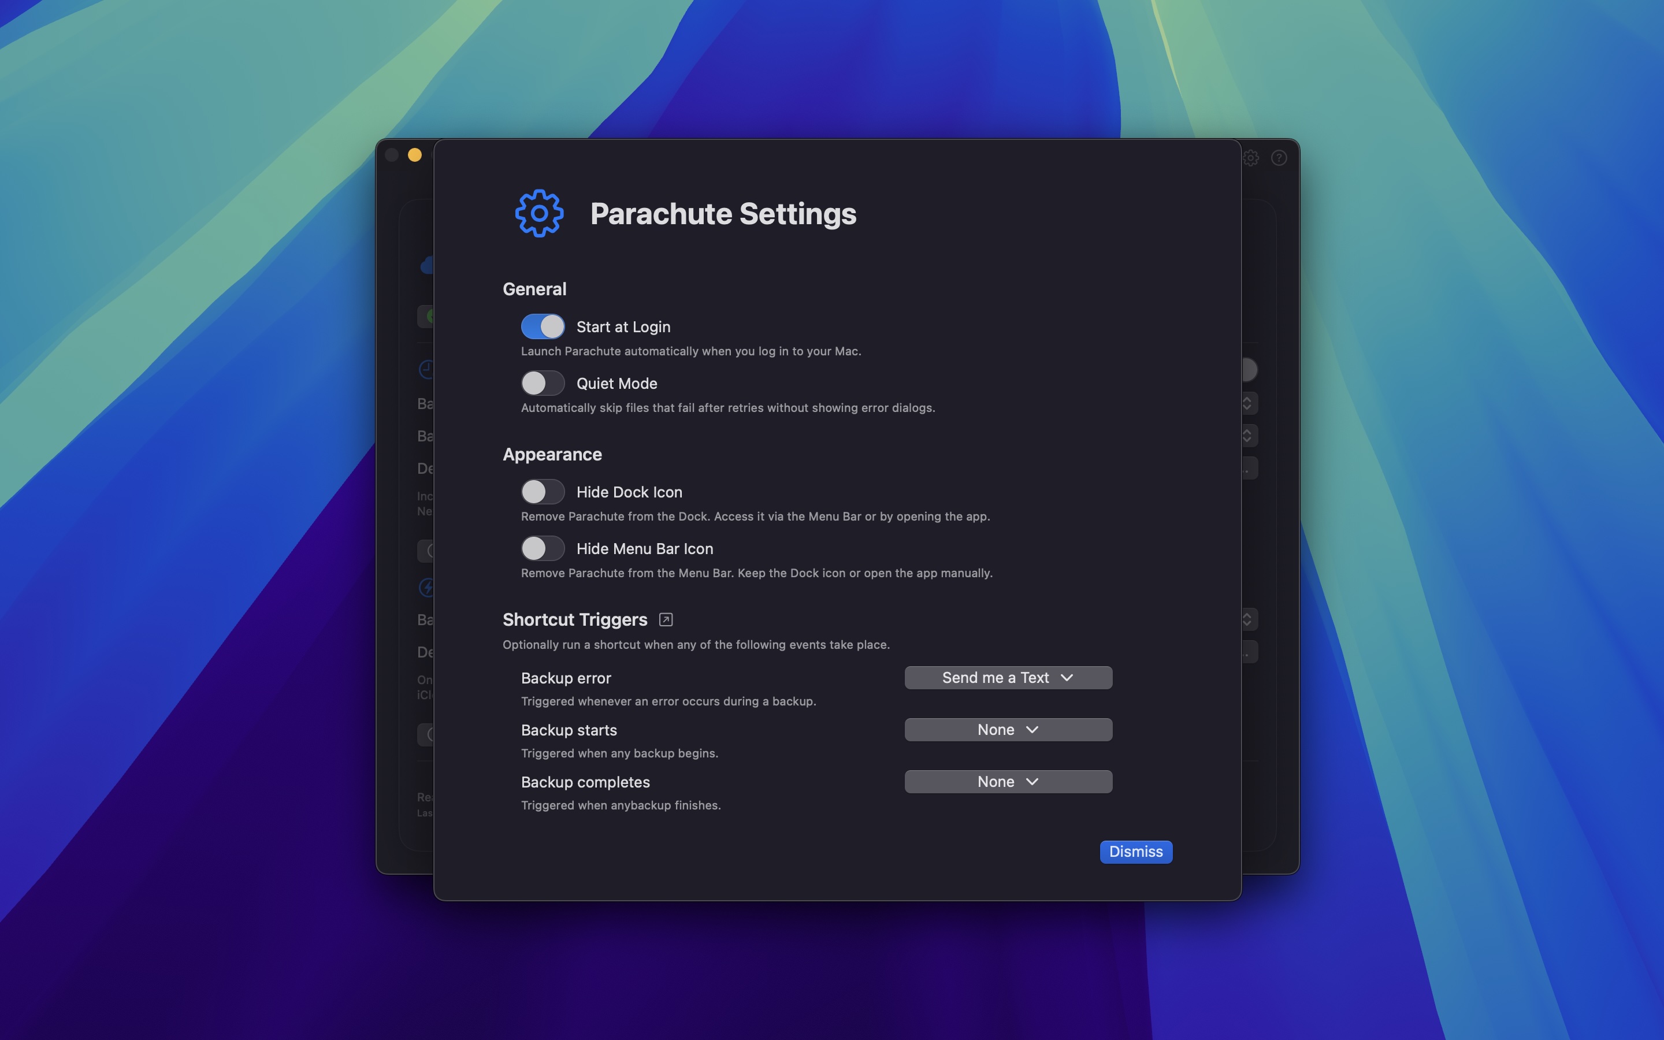1664x1040 pixels.
Task: Disable the Start at Login toggle
Action: point(543,326)
